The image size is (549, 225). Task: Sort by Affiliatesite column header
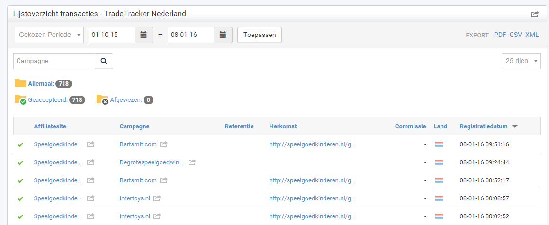pyautogui.click(x=50, y=126)
